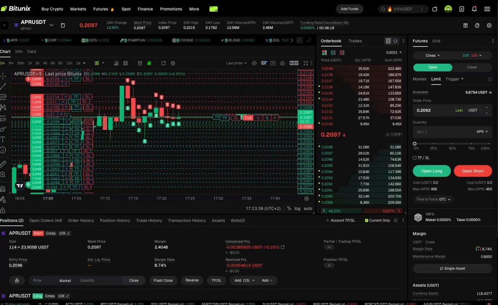Open the hamburger menu icon
Viewport: 498px width, 305px height.
coord(487,9)
